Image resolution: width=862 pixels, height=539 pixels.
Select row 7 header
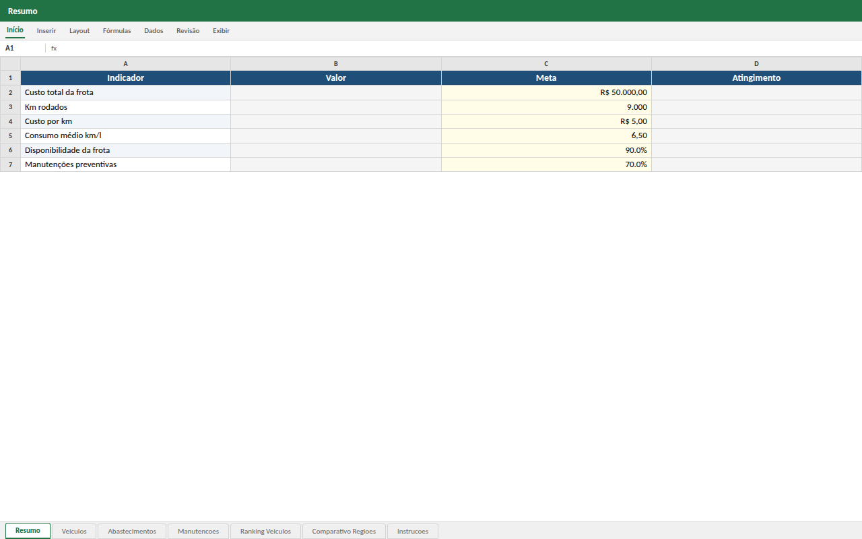pyautogui.click(x=10, y=164)
